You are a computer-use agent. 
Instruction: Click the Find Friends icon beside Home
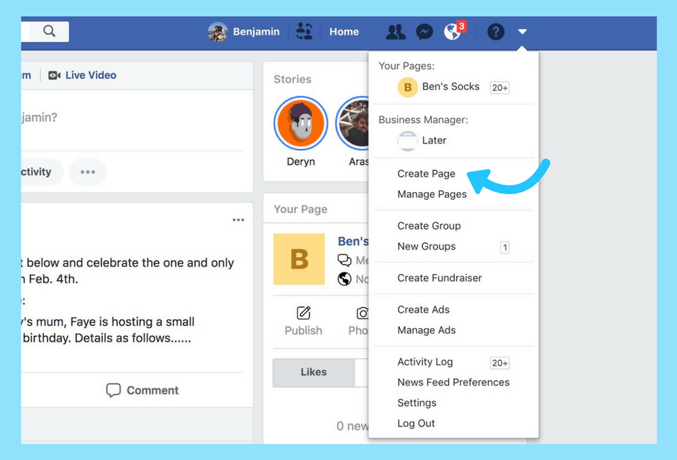(x=305, y=32)
